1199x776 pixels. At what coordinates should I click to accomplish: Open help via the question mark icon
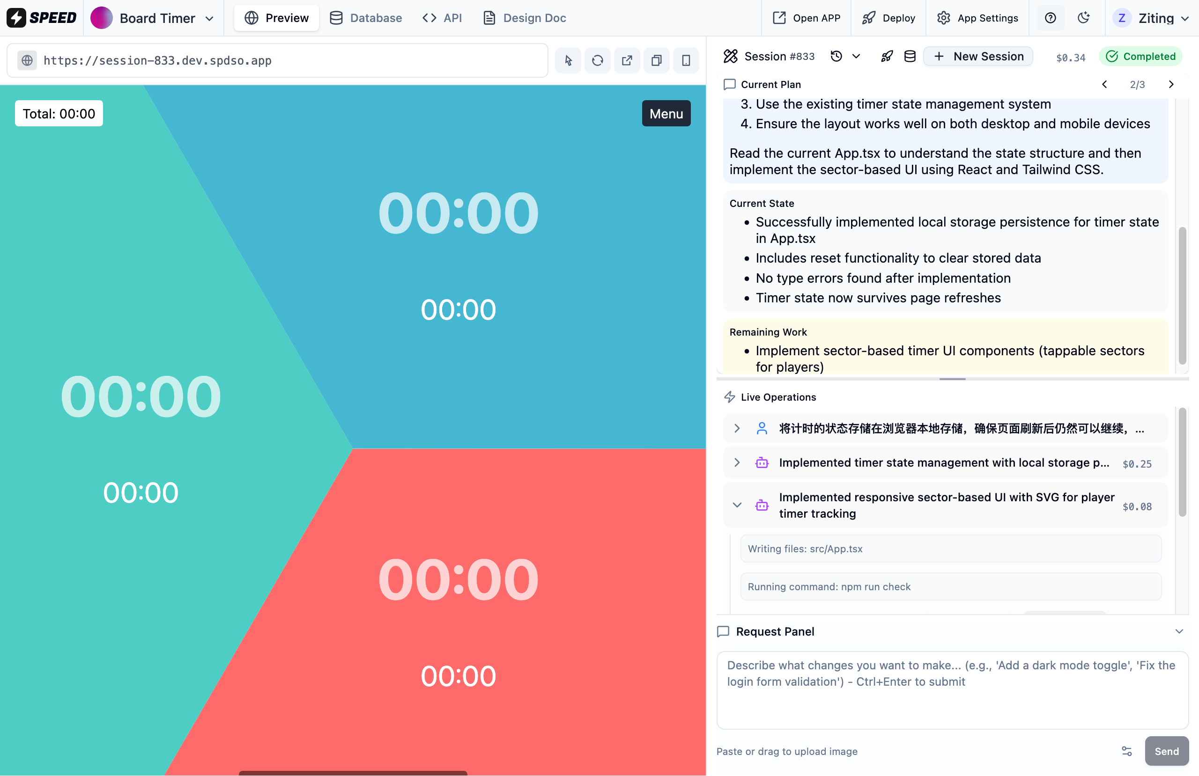1050,18
